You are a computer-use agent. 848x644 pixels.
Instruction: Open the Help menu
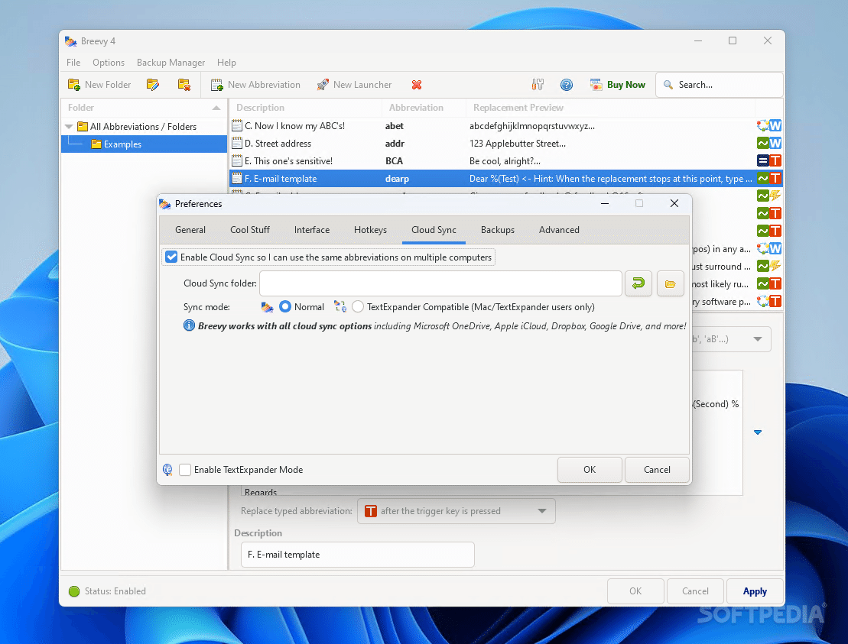tap(226, 63)
